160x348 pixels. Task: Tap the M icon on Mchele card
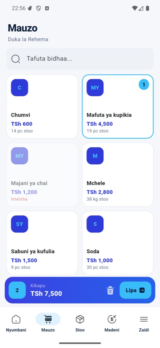95,156
